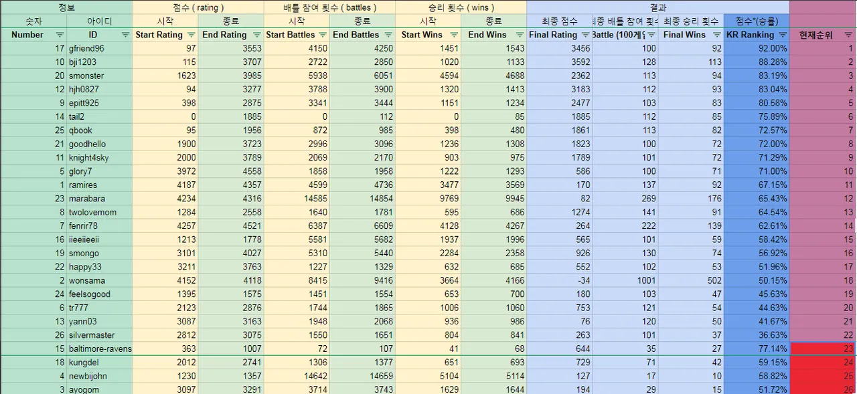Select the red current rank cell 23
Viewport: 857px width, 394px height.
823,349
